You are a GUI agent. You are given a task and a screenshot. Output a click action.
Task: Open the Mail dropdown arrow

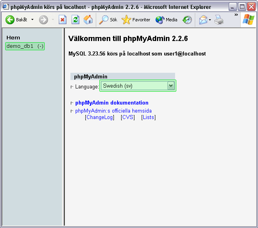click(210, 20)
